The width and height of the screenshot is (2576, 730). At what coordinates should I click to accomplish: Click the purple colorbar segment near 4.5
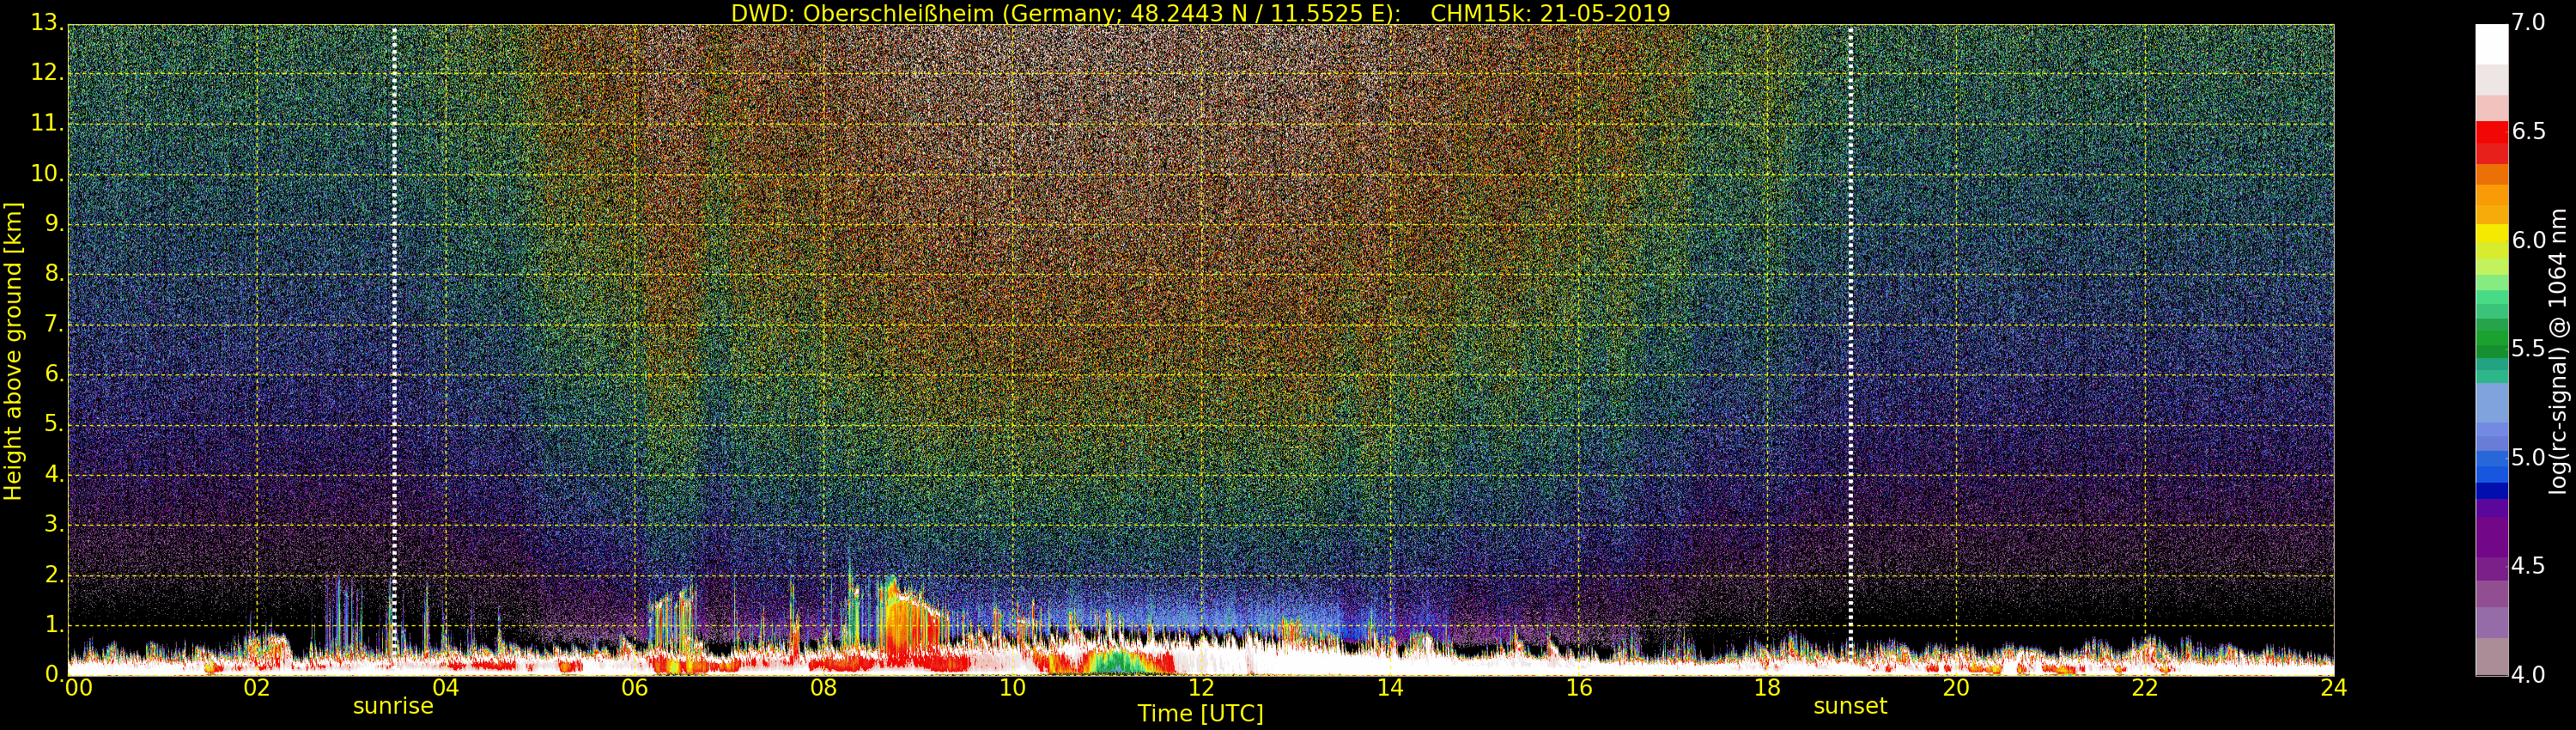point(2492,568)
